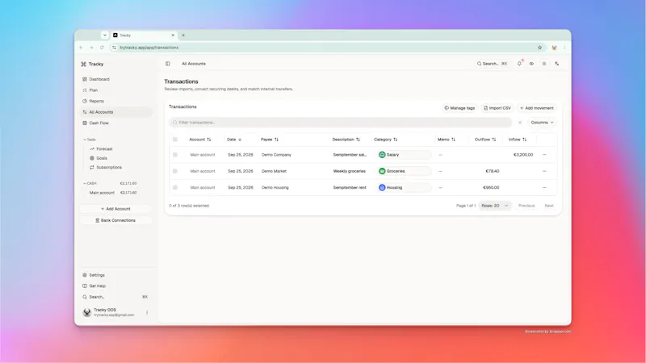Screen dimensions: 646x363
Task: Open Cash Flow page
Action: (x=95, y=123)
